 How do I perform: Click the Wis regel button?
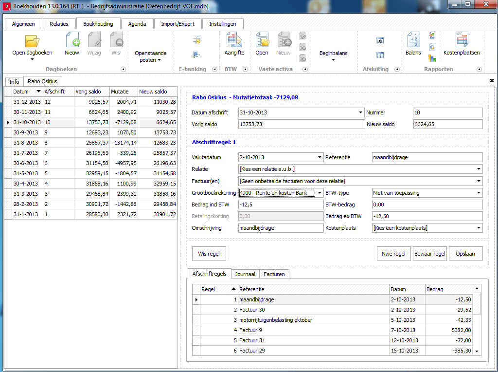(x=209, y=254)
